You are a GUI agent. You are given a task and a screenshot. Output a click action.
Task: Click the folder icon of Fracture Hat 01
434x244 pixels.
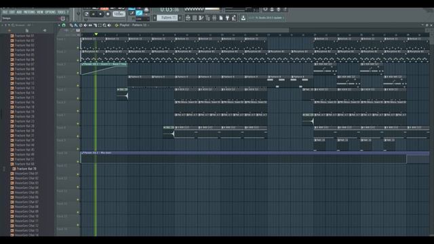12,36
